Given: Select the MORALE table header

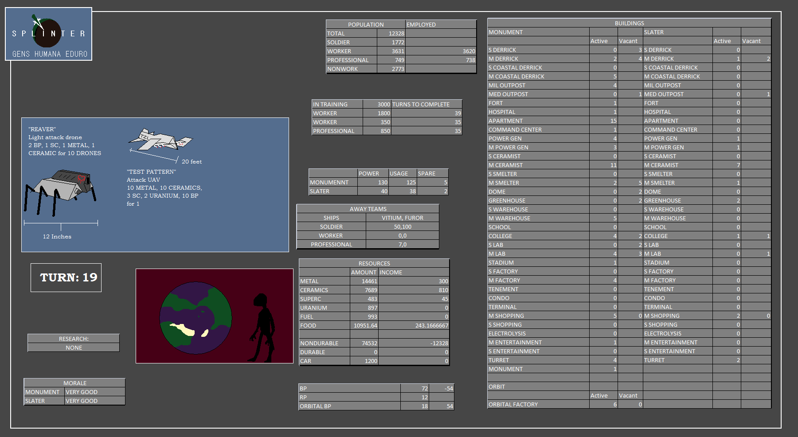Looking at the screenshot, I should (74, 383).
